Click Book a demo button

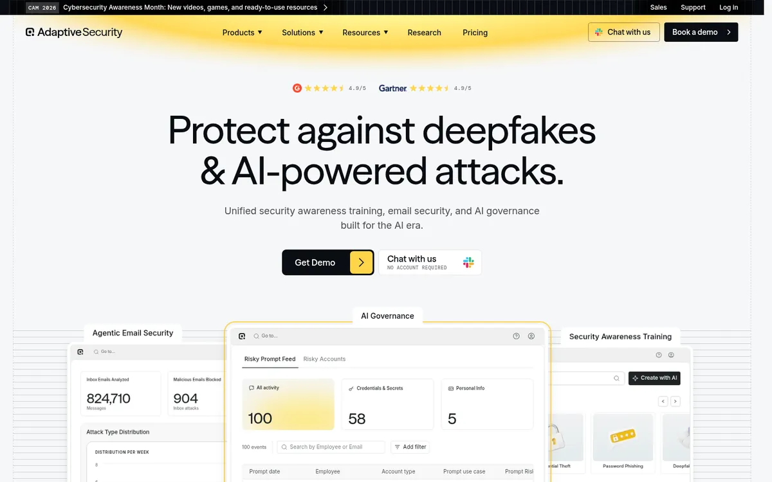(701, 32)
